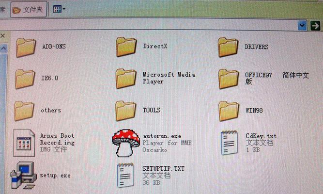Click the side panel scroll up arrow
The height and width of the screenshot is (194, 323).
click(3, 48)
